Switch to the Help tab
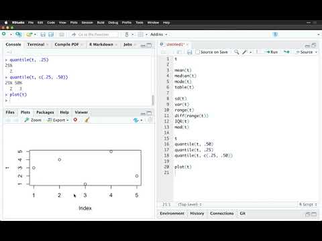Viewport: 322px width, 241px height. pyautogui.click(x=64, y=112)
